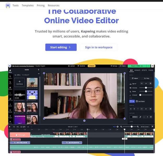
Task: Collapse the Media panel with the chevron
Action: 39,70
